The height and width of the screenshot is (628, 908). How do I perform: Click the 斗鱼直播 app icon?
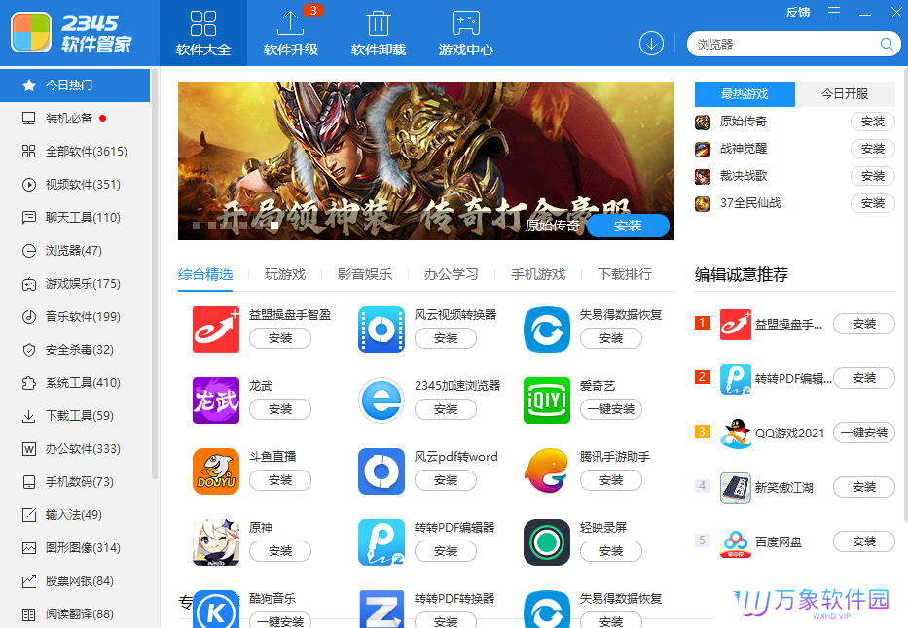pos(216,471)
